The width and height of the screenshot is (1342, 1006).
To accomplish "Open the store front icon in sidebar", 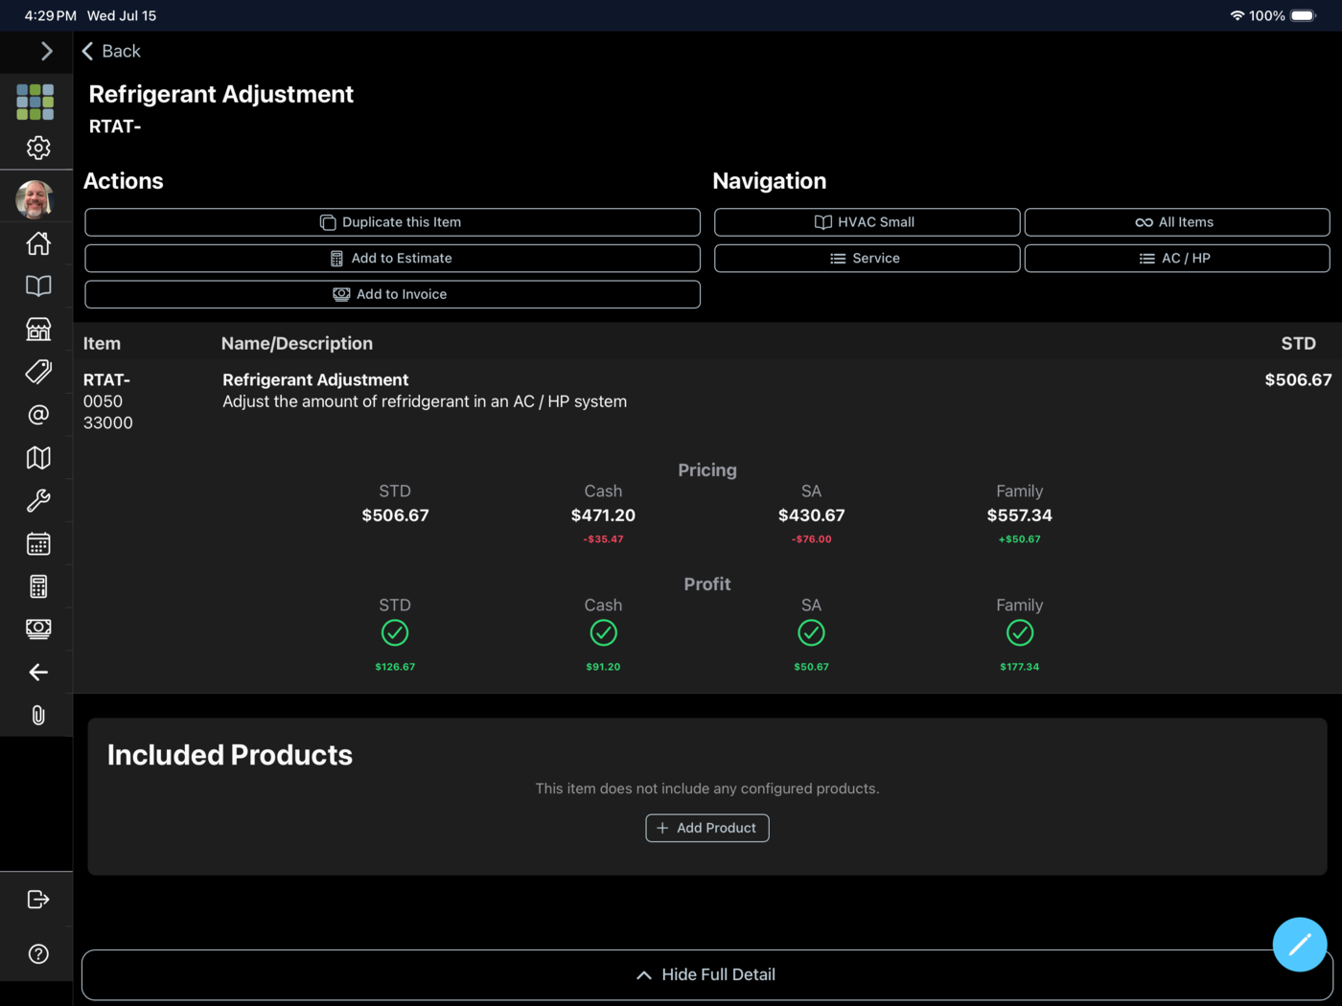I will point(38,329).
